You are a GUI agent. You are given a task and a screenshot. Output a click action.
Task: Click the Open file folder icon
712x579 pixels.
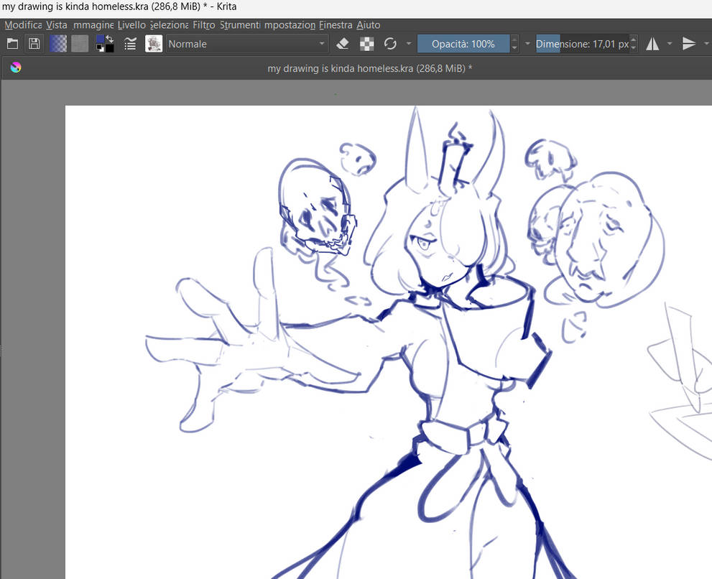pyautogui.click(x=12, y=44)
